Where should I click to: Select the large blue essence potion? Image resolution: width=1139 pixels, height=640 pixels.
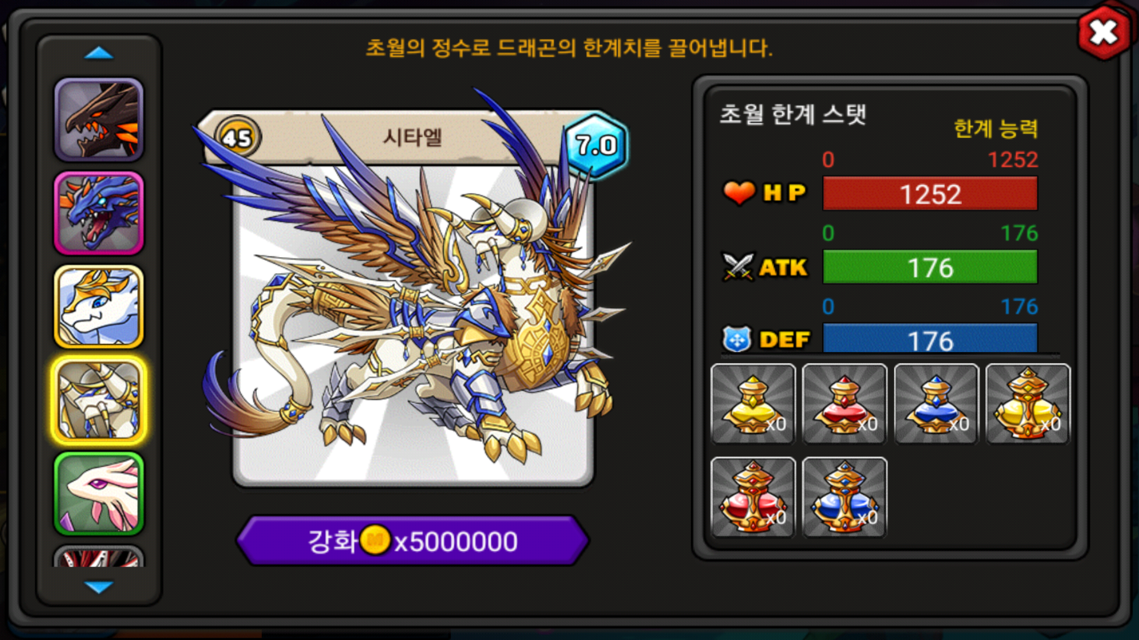click(x=844, y=497)
